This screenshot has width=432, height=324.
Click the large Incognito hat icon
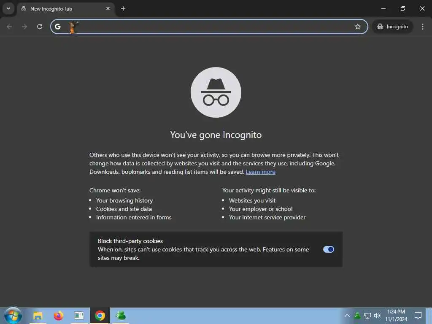pyautogui.click(x=216, y=92)
